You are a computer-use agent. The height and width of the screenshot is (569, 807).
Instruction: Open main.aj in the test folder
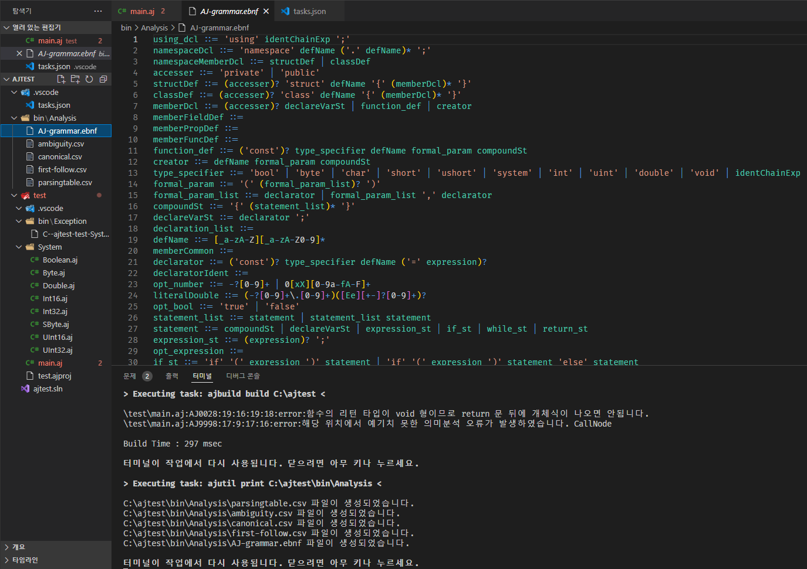coord(56,363)
